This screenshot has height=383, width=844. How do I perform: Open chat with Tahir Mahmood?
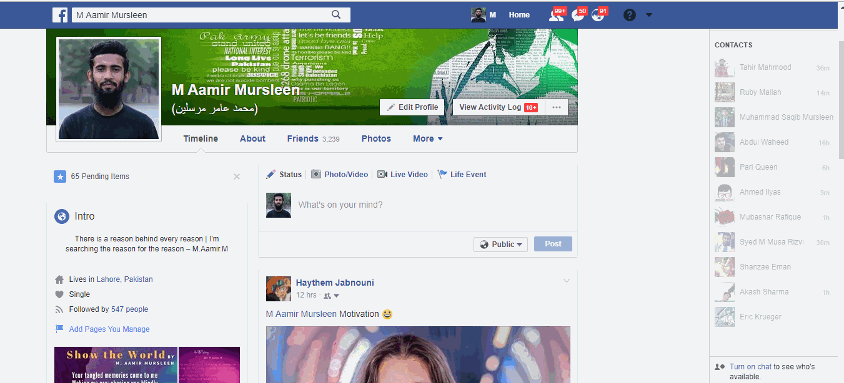765,67
